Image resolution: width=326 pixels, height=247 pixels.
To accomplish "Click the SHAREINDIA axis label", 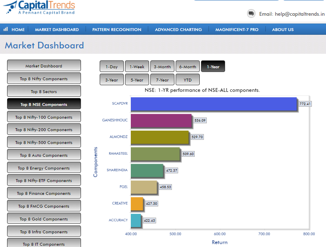I will coord(117,170).
